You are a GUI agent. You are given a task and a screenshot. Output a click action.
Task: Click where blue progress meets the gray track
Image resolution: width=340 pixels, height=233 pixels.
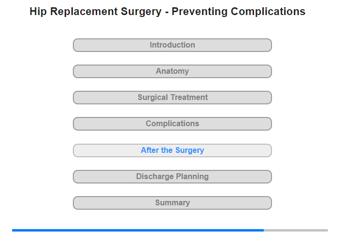click(264, 230)
